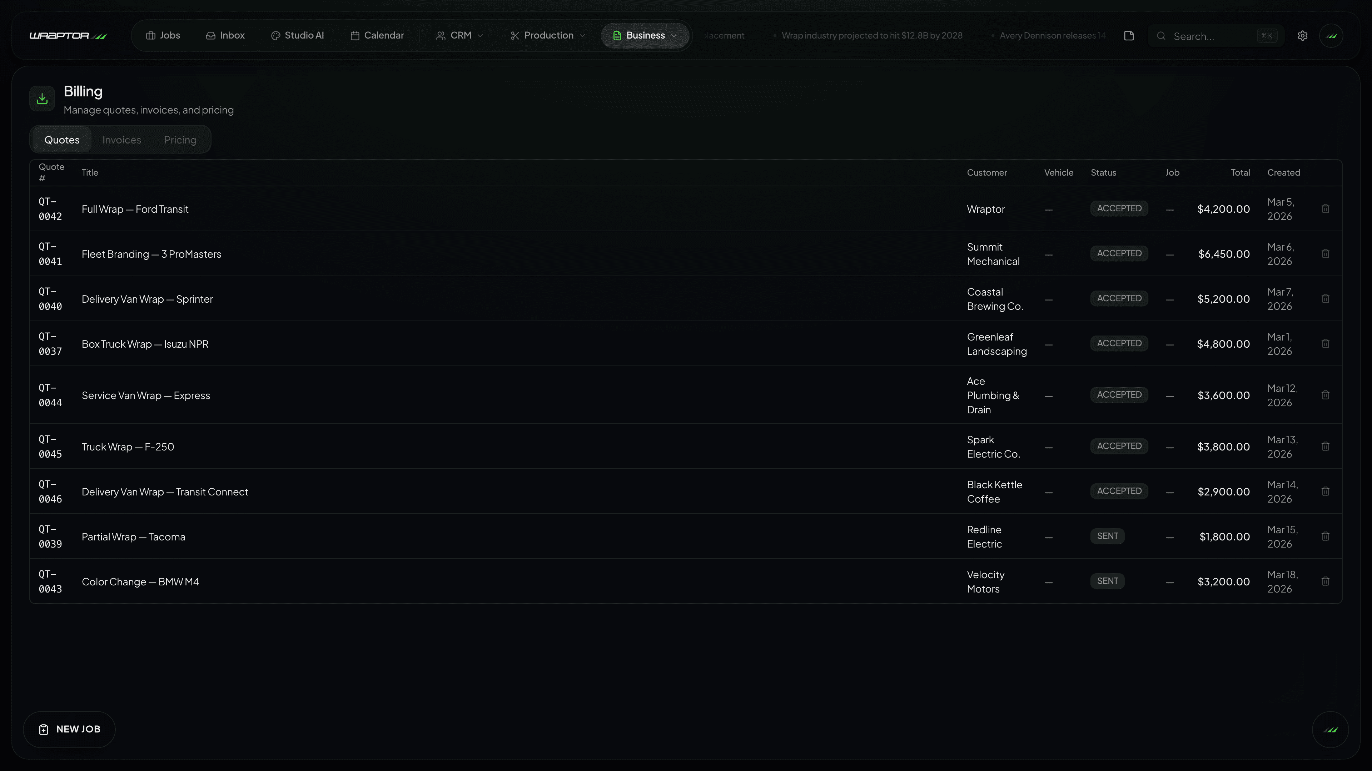Open the Jobs section via briefcase icon
This screenshot has width=1372, height=771.
(163, 35)
